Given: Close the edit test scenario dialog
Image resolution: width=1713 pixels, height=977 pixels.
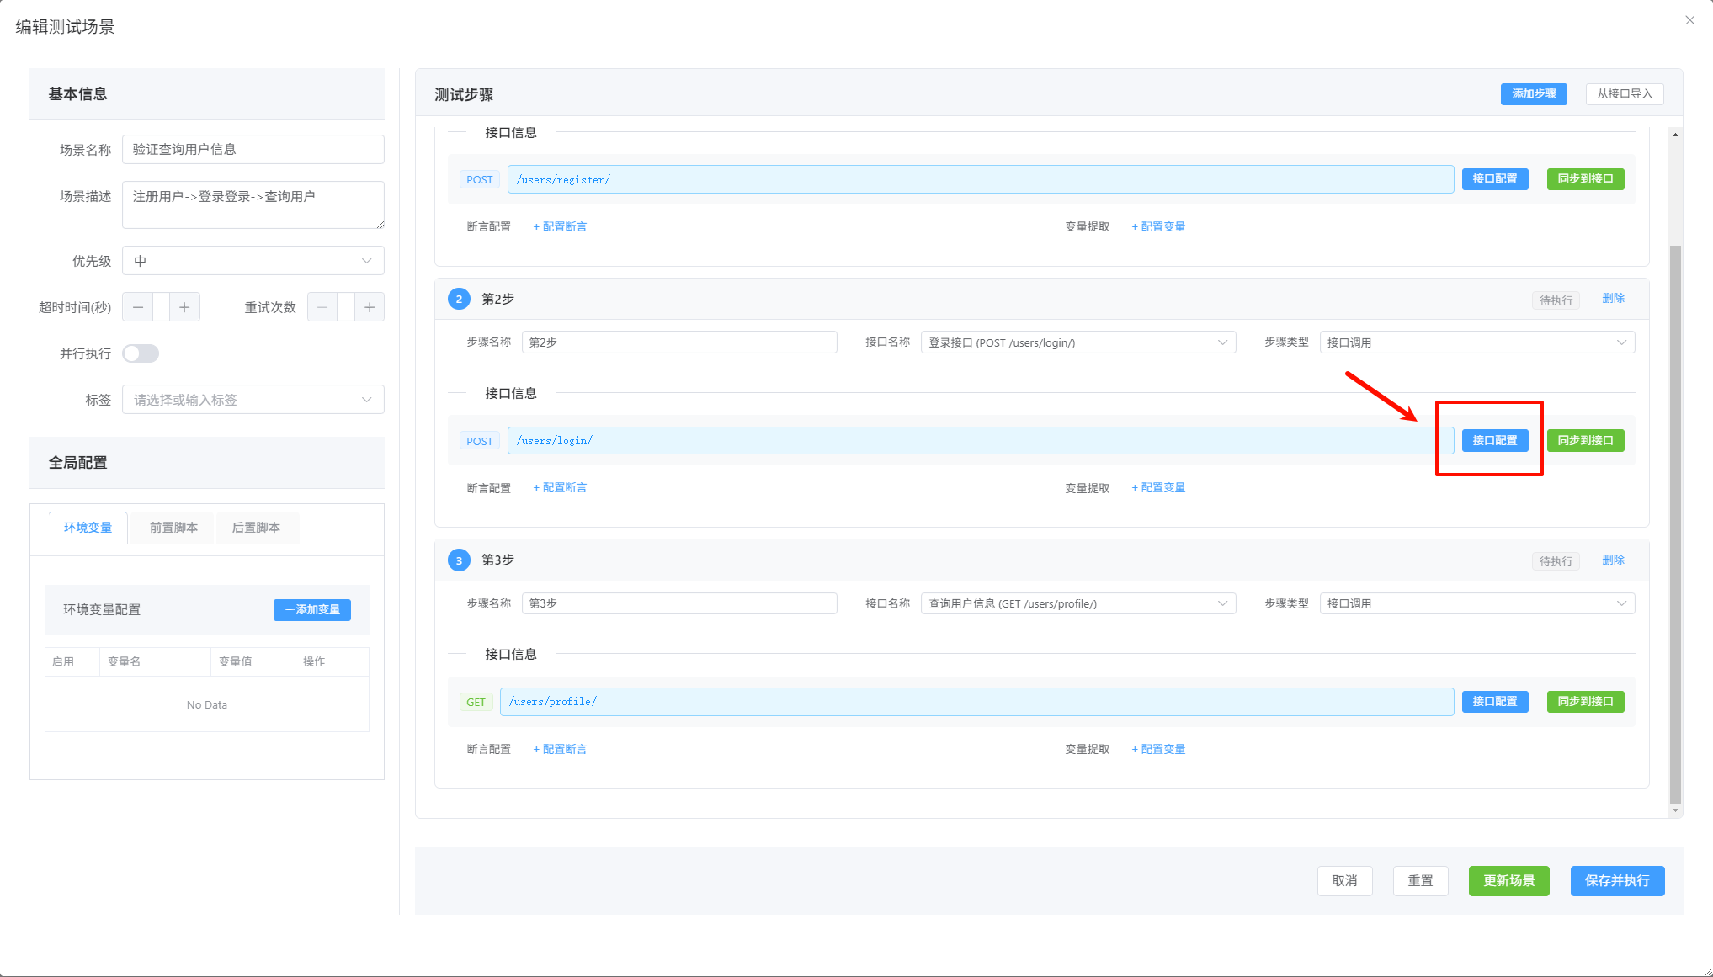Looking at the screenshot, I should point(1689,20).
